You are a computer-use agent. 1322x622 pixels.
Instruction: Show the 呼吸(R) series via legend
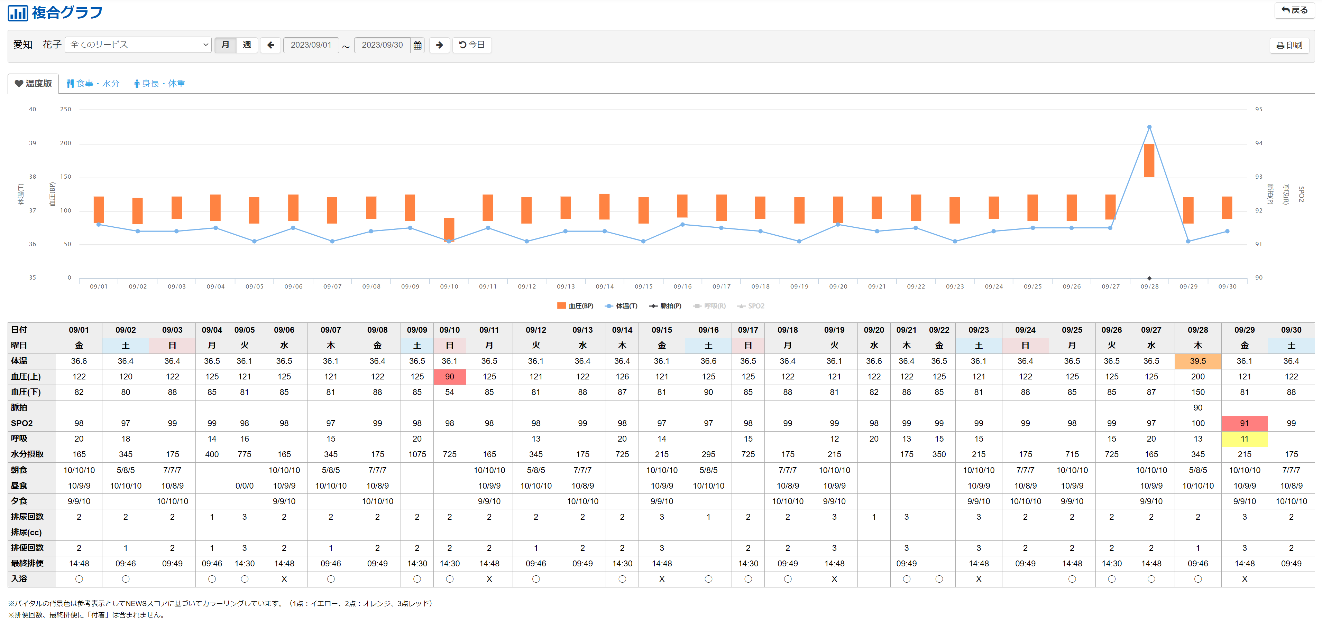click(709, 306)
